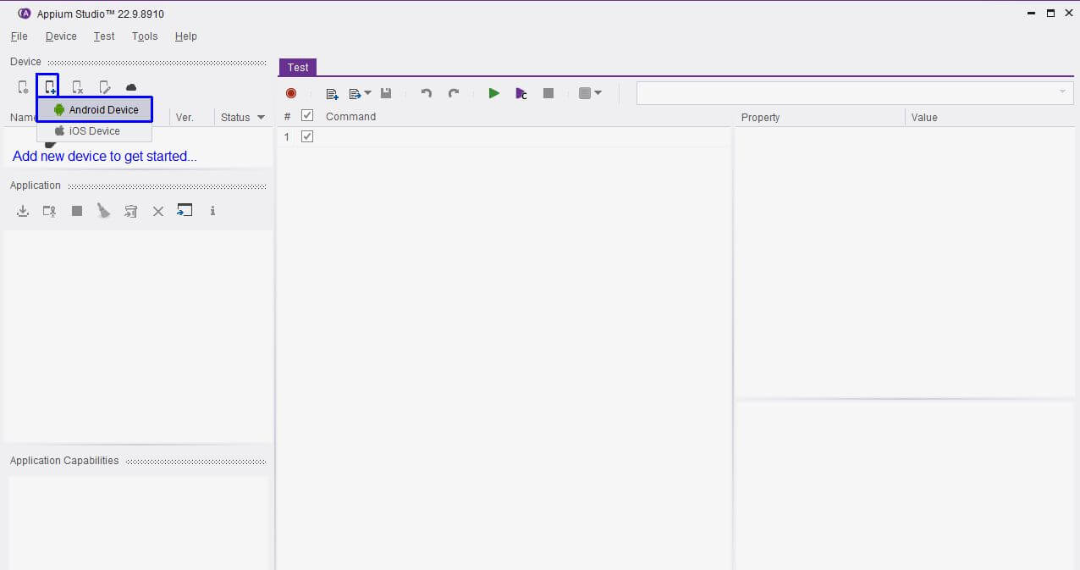The width and height of the screenshot is (1080, 570).
Task: Click the Add Device phone icon
Action: [50, 87]
